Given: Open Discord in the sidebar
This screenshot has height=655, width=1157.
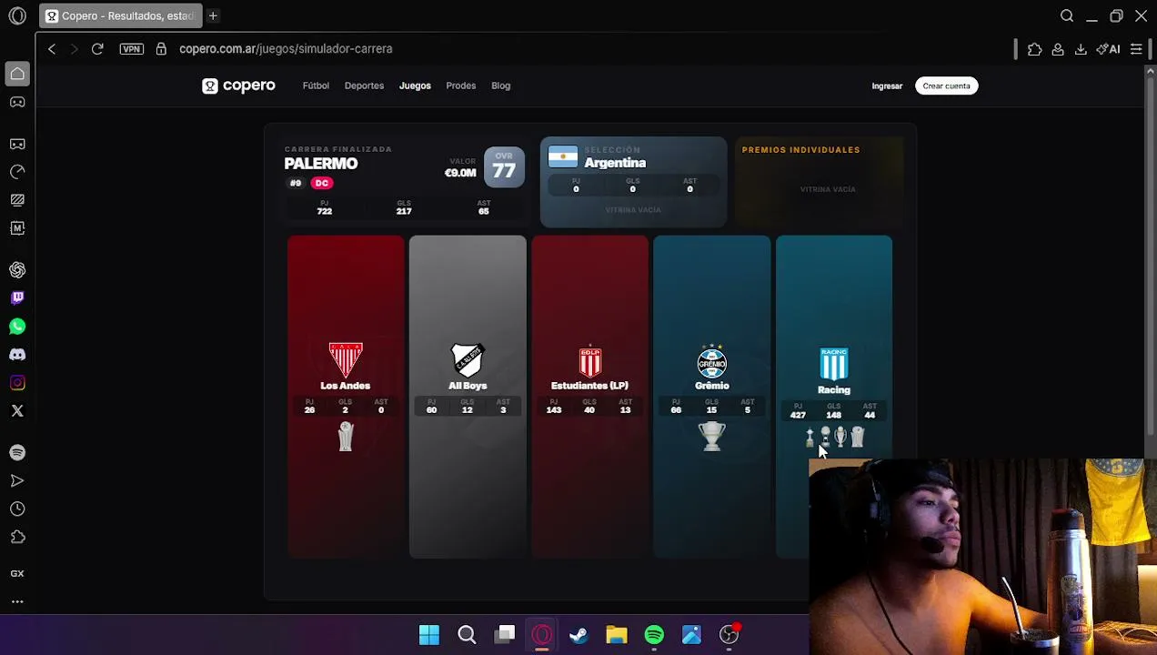Looking at the screenshot, I should (17, 355).
